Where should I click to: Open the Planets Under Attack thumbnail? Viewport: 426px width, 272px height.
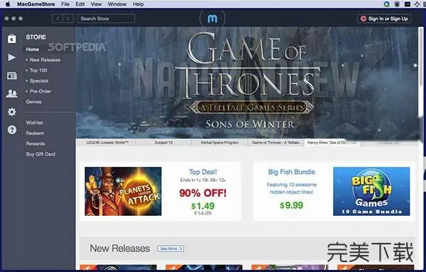pos(123,191)
